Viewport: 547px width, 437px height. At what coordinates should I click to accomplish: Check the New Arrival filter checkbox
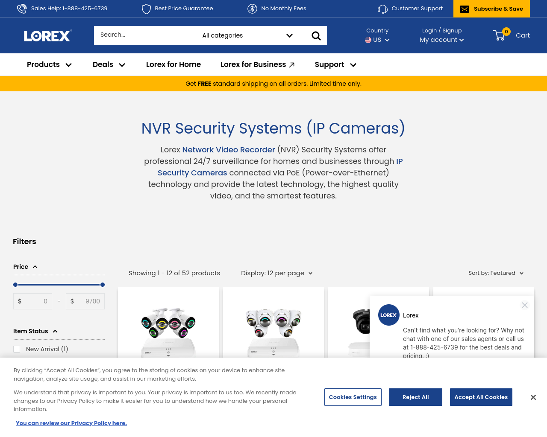tap(17, 349)
